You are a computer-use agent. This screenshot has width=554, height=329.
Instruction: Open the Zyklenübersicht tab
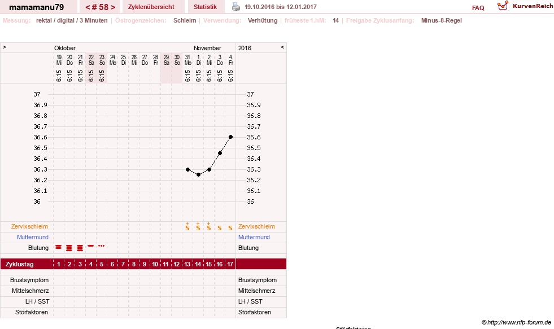point(151,7)
